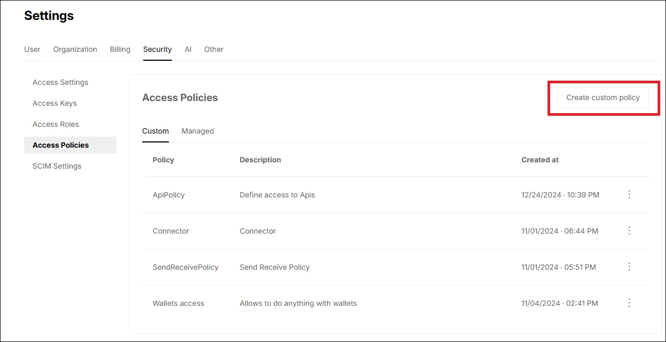Switch to the Managed policies tab
This screenshot has height=342, width=666.
(x=198, y=131)
